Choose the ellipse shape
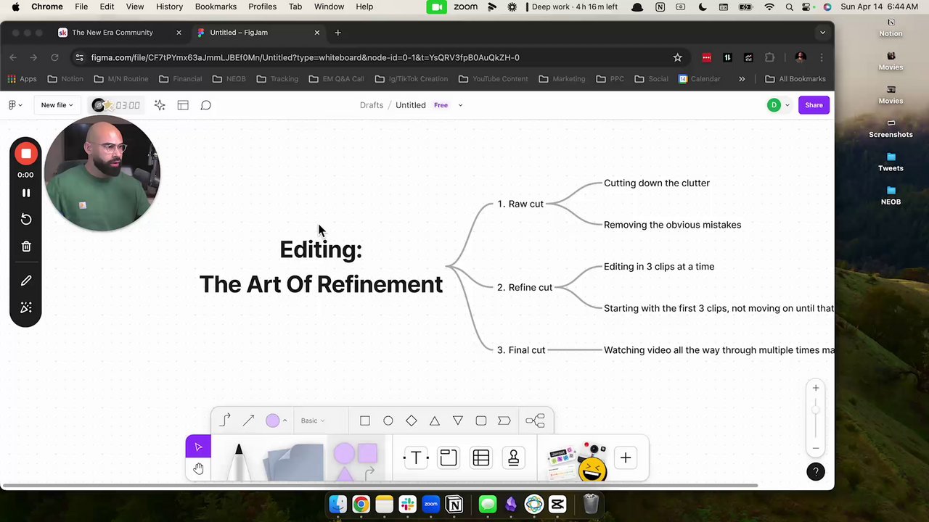 click(x=388, y=420)
